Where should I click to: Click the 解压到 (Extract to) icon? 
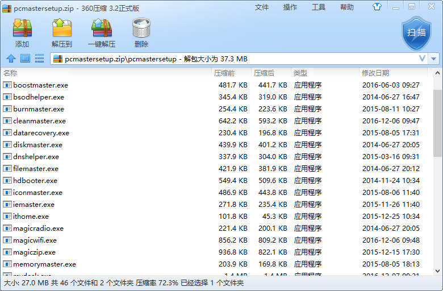click(x=62, y=27)
